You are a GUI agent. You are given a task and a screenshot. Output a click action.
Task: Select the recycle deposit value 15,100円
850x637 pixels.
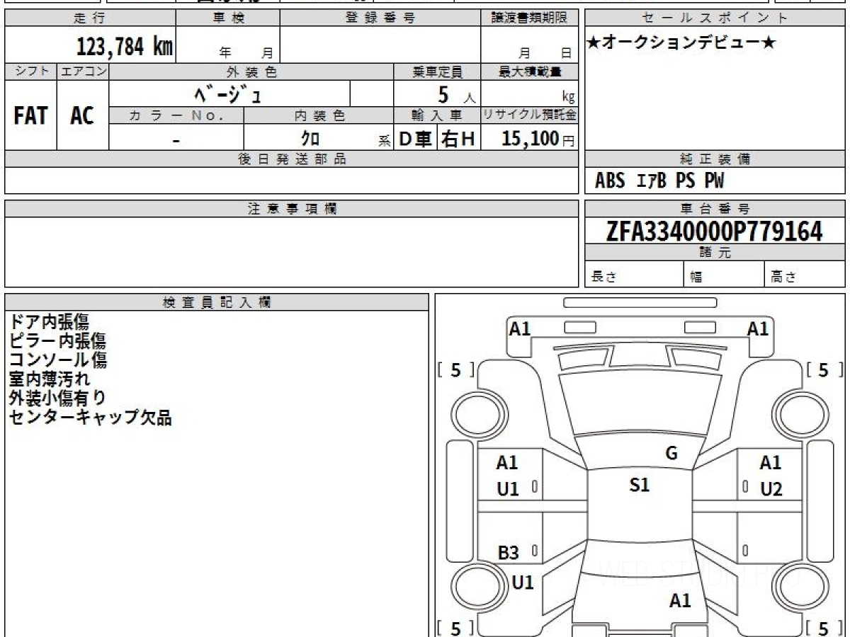[x=538, y=139]
